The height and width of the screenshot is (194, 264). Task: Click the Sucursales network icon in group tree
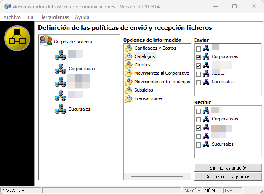(60, 109)
